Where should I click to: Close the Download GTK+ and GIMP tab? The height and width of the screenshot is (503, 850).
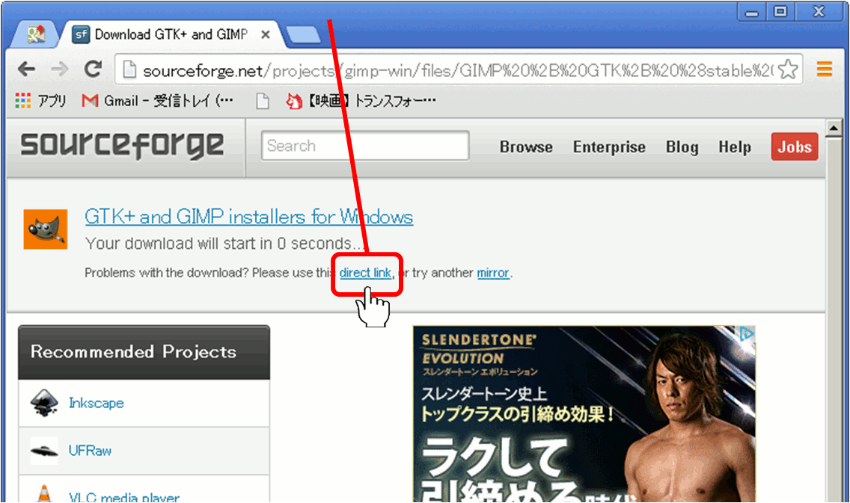(265, 34)
